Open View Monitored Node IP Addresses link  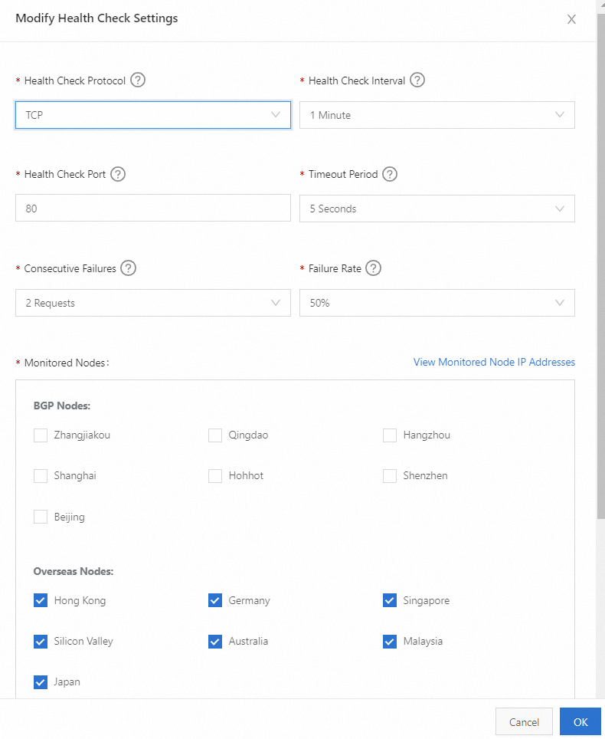tap(494, 362)
